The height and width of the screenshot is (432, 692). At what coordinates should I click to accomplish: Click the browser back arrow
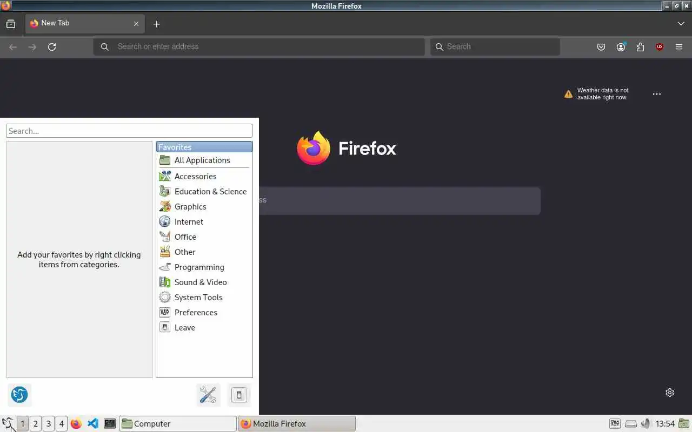[x=13, y=47]
